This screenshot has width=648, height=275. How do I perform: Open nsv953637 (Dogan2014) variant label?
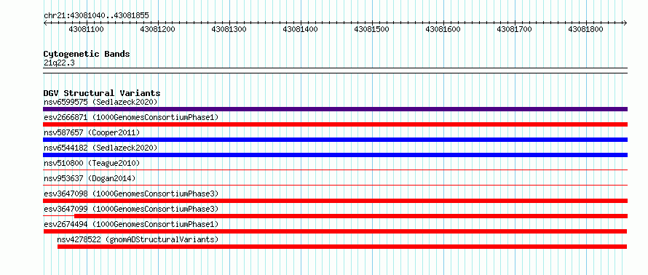(90, 178)
